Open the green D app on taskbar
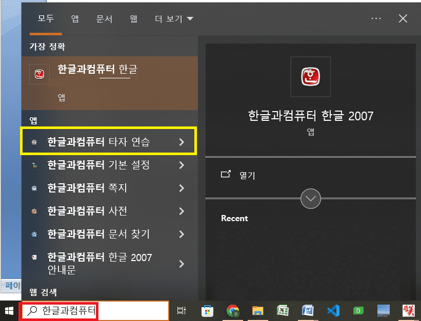Screen dimensions: 421x321 point(358,311)
